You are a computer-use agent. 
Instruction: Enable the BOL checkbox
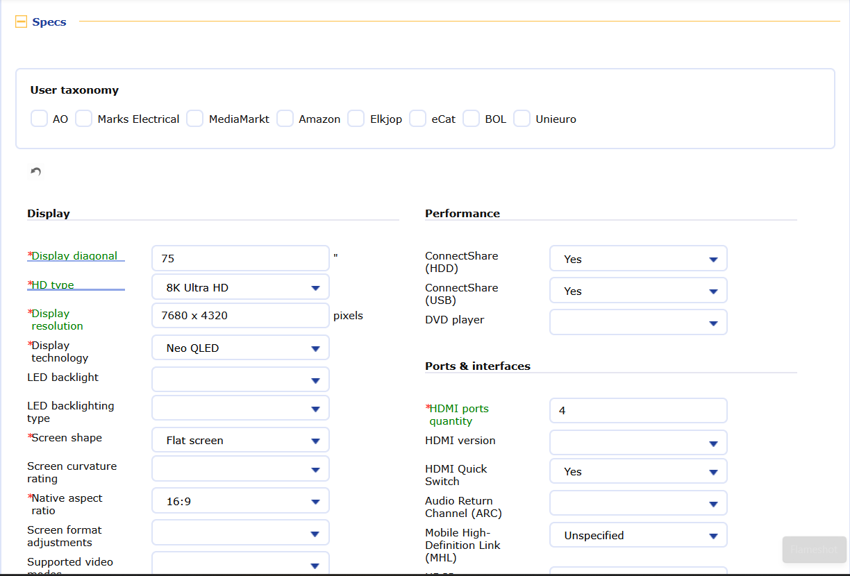tap(472, 119)
